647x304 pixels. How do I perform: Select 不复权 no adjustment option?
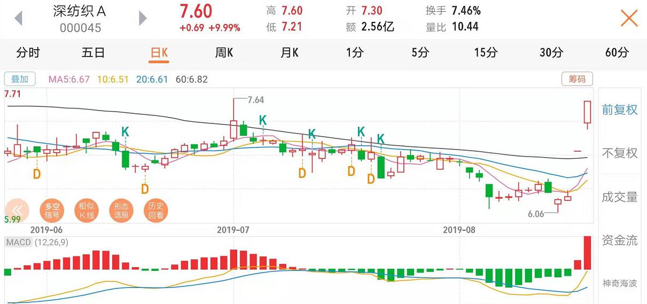pyautogui.click(x=620, y=153)
